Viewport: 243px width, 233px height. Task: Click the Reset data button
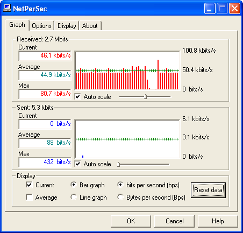point(208,190)
